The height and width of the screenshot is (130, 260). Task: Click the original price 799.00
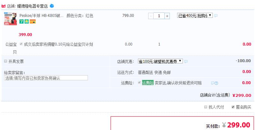pos(128,16)
